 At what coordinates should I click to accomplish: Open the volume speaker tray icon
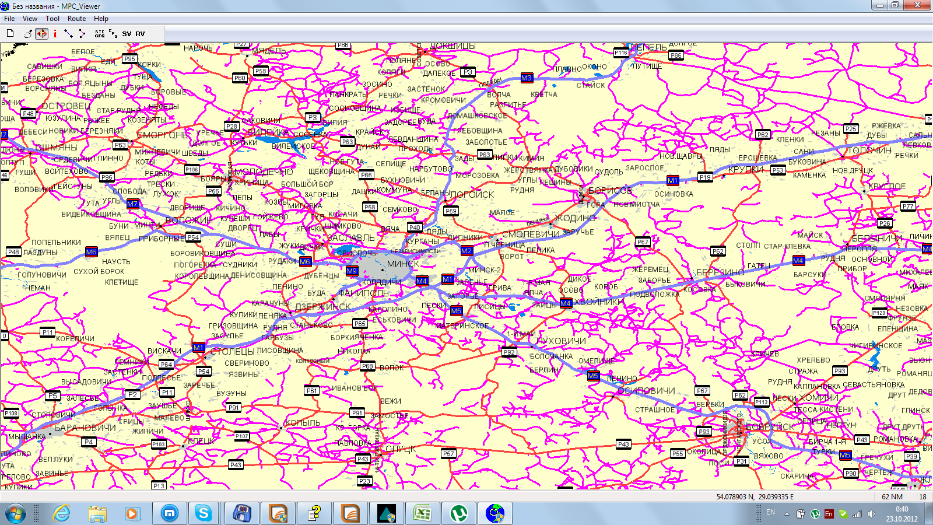[x=871, y=514]
